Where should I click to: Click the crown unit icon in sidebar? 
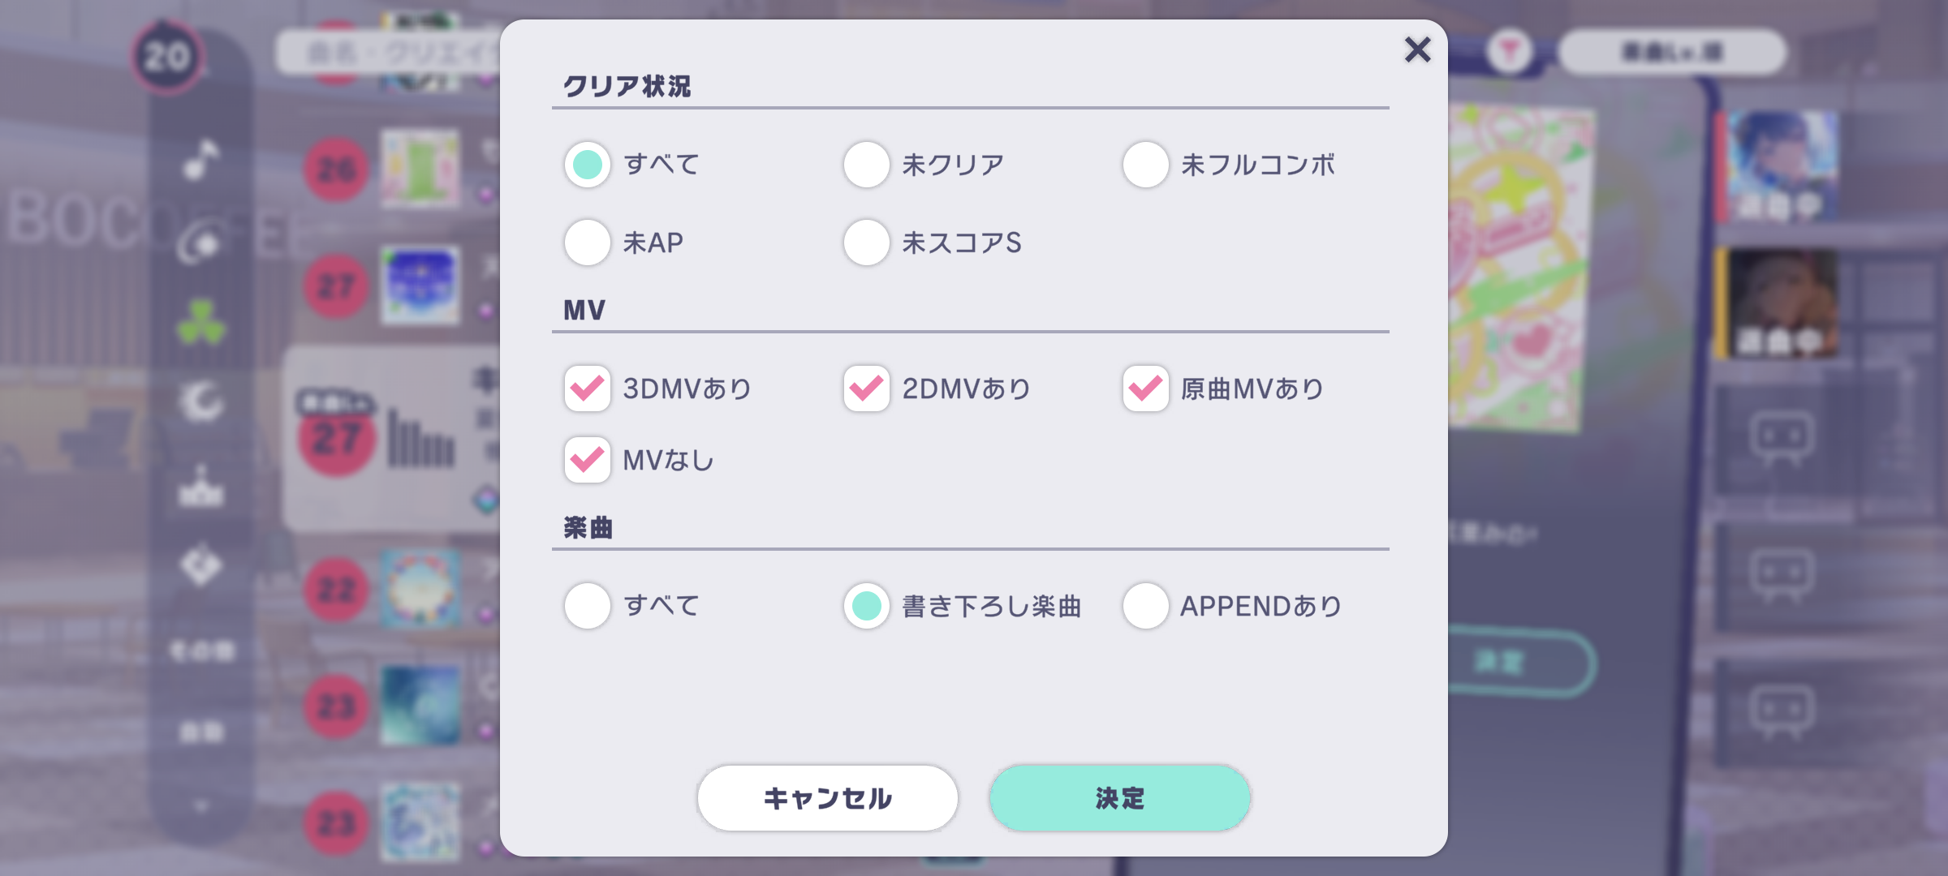click(x=200, y=487)
